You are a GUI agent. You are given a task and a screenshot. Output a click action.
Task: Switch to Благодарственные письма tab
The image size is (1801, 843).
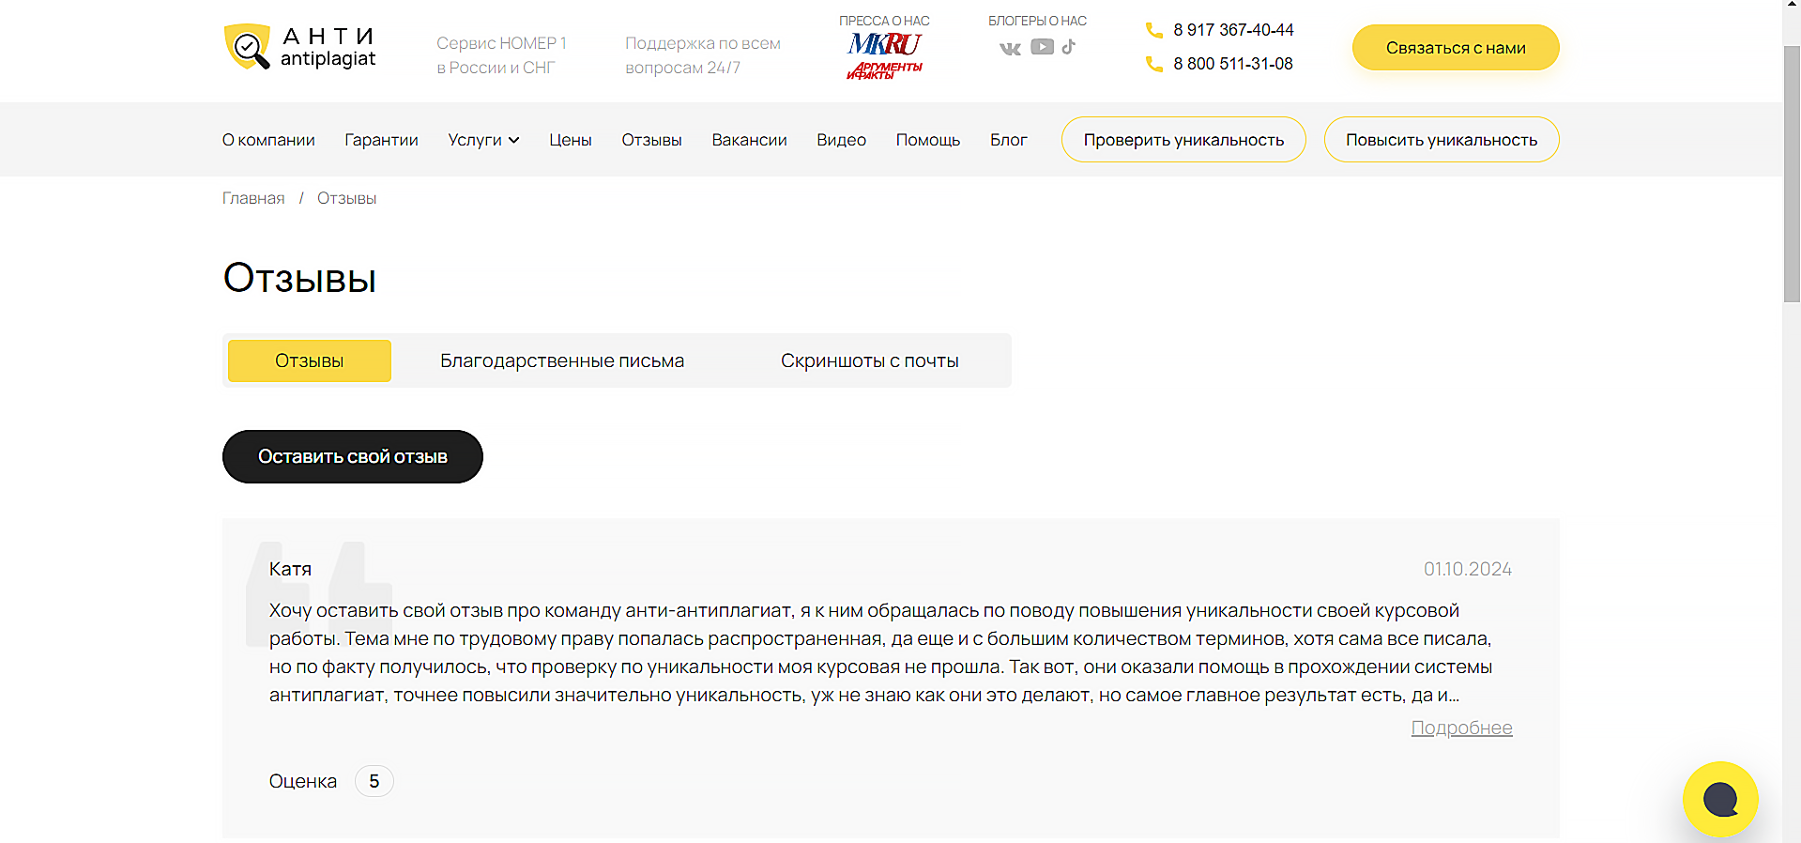pyautogui.click(x=562, y=360)
